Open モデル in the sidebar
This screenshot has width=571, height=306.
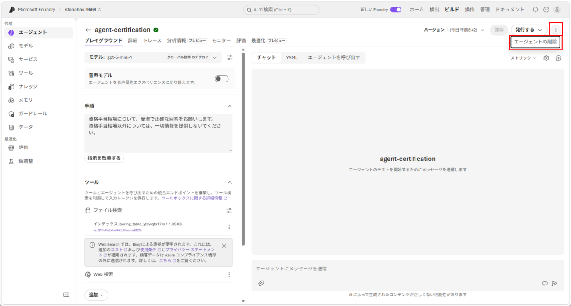tap(39, 46)
